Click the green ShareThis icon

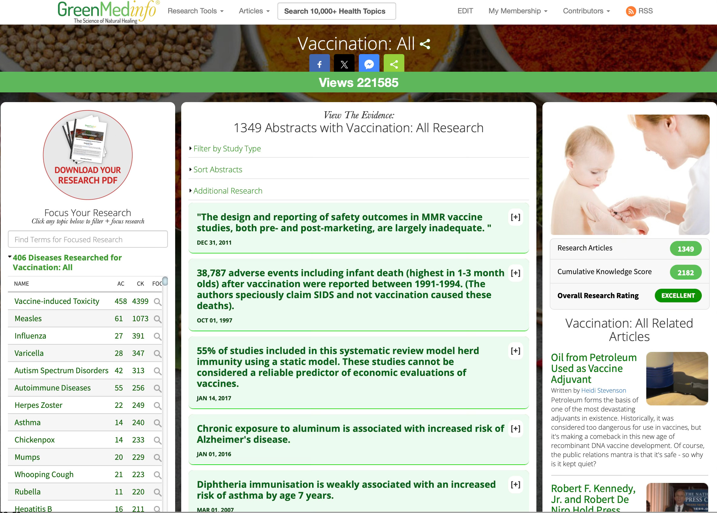(x=394, y=64)
